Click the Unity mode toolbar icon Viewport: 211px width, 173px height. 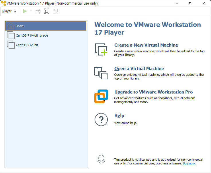[x=55, y=11]
